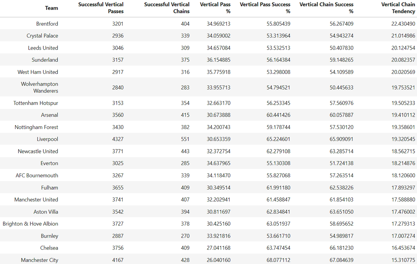
Task: Click Brentford's 22.430490 chain tendency value
Action: 403,24
